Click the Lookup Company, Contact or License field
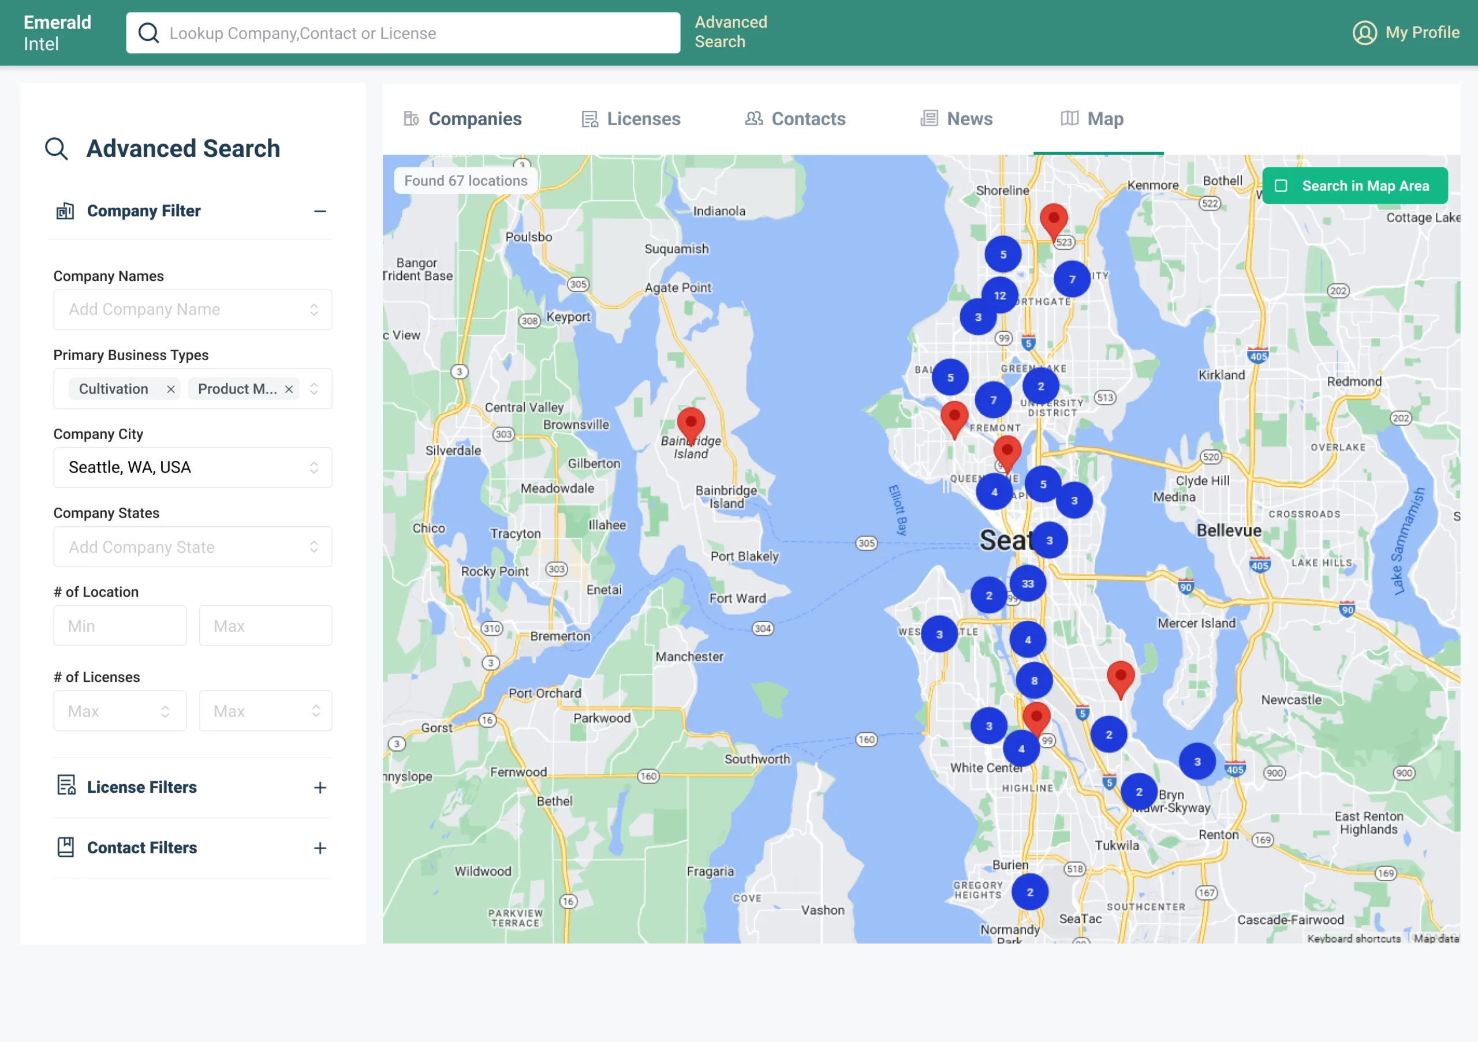Image resolution: width=1478 pixels, height=1042 pixels. (403, 33)
